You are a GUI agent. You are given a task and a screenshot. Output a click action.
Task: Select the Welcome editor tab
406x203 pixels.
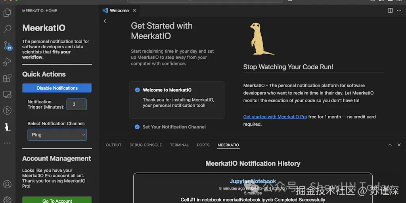coord(119,11)
